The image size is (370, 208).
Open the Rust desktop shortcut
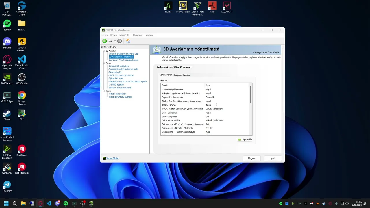coord(212,8)
